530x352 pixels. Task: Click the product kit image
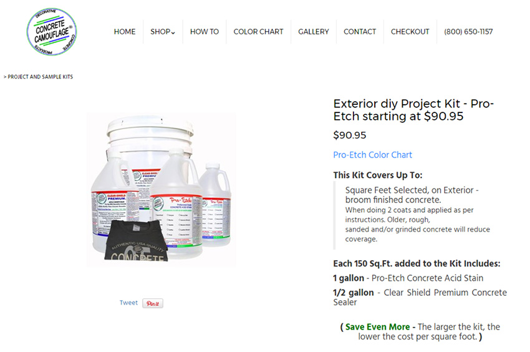click(x=161, y=190)
